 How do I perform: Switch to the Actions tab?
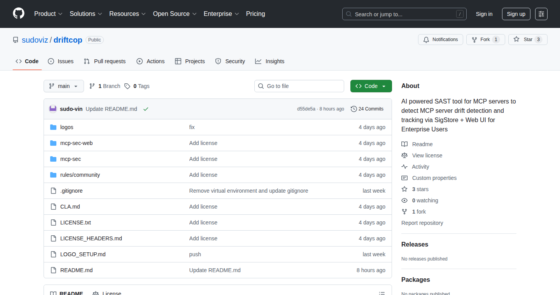pos(150,61)
